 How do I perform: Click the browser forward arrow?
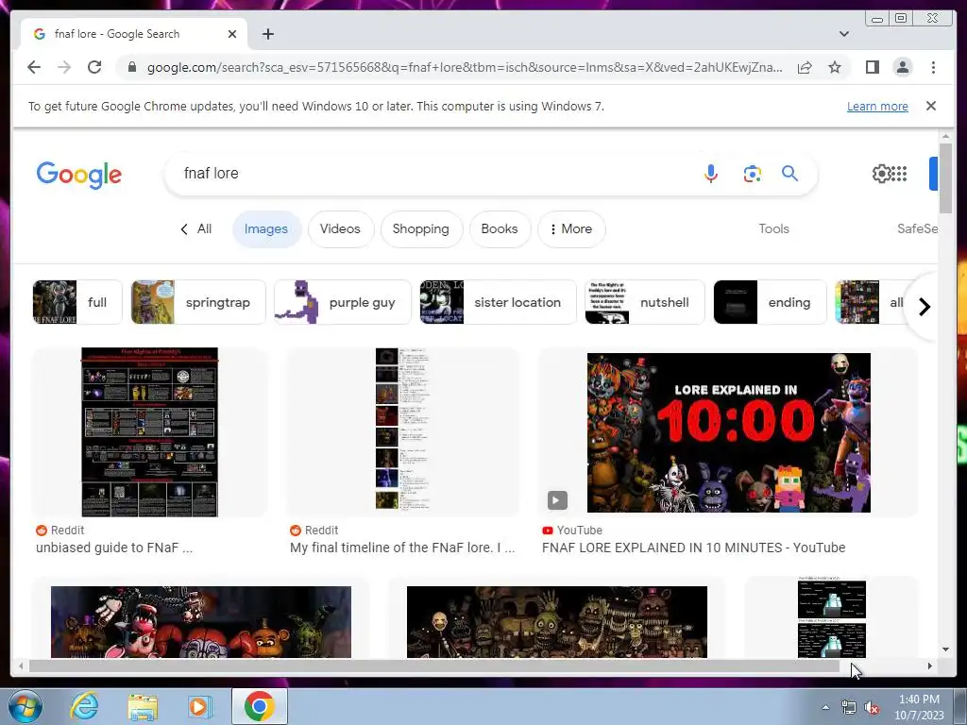click(x=64, y=67)
